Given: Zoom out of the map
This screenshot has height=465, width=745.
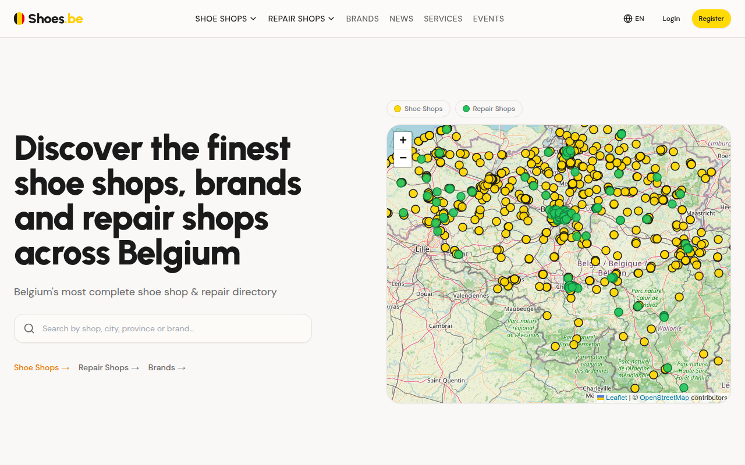Looking at the screenshot, I should [403, 158].
